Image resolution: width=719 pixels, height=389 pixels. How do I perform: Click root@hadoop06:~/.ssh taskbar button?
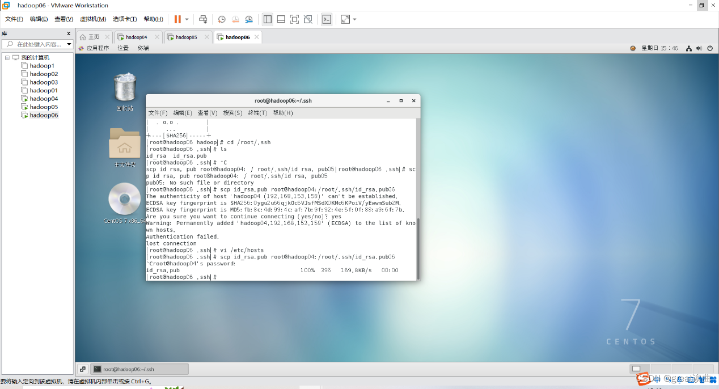click(140, 369)
